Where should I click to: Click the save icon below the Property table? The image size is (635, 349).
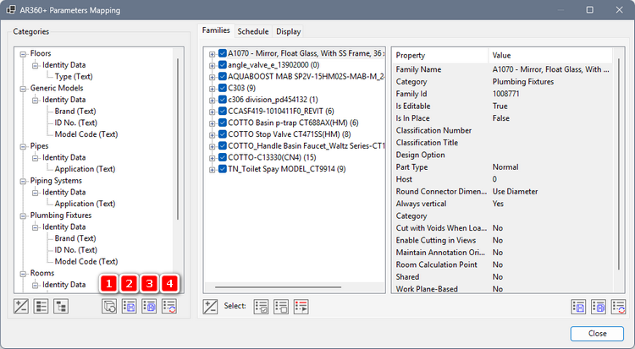tap(578, 307)
